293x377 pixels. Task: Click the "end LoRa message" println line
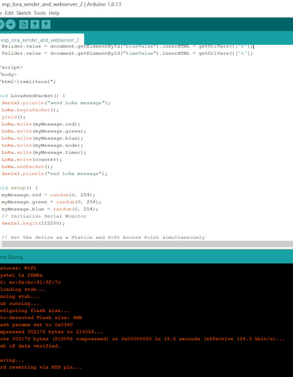point(55,173)
